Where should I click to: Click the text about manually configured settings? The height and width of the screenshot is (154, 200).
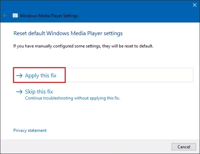click(x=83, y=46)
